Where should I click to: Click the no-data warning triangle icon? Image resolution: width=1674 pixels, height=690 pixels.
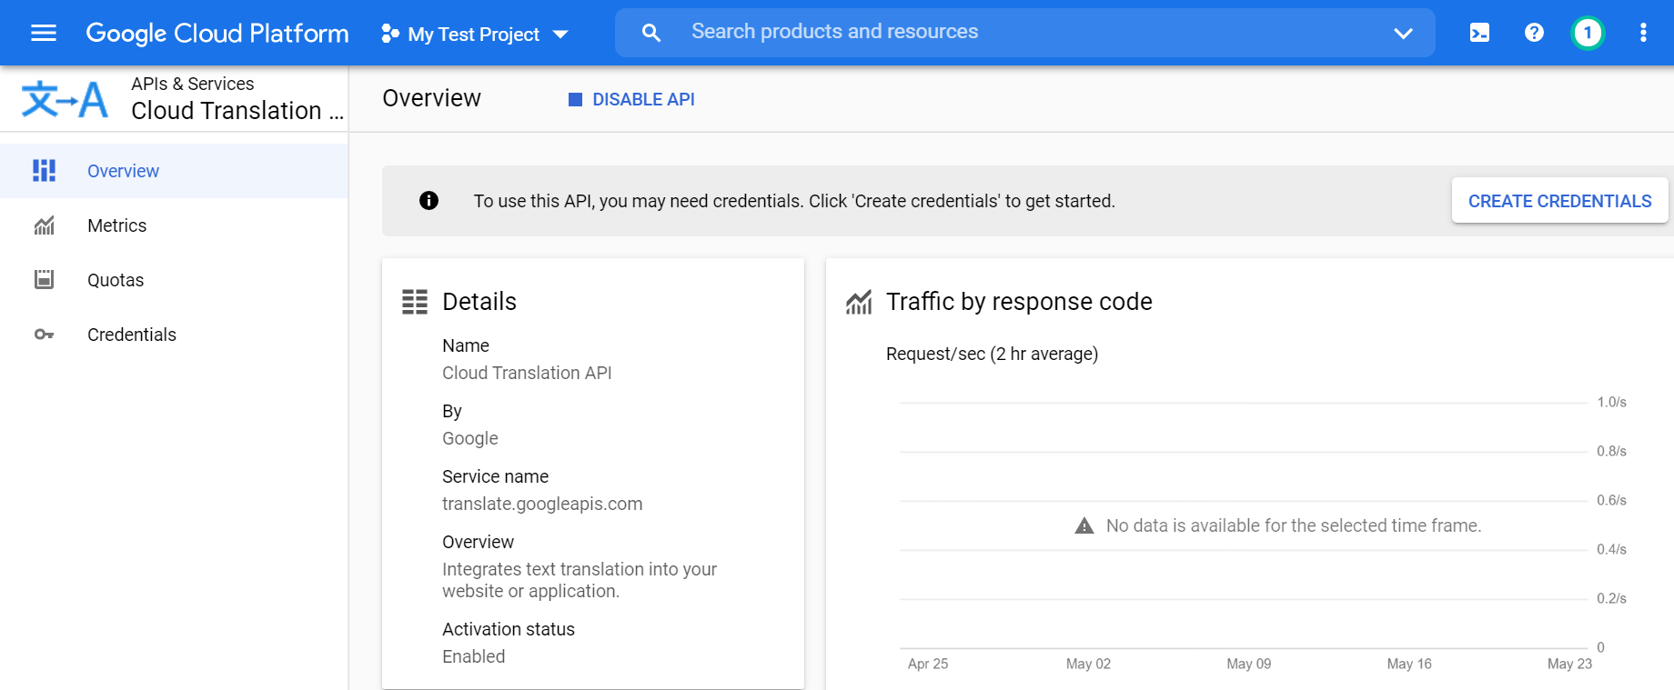click(1084, 525)
